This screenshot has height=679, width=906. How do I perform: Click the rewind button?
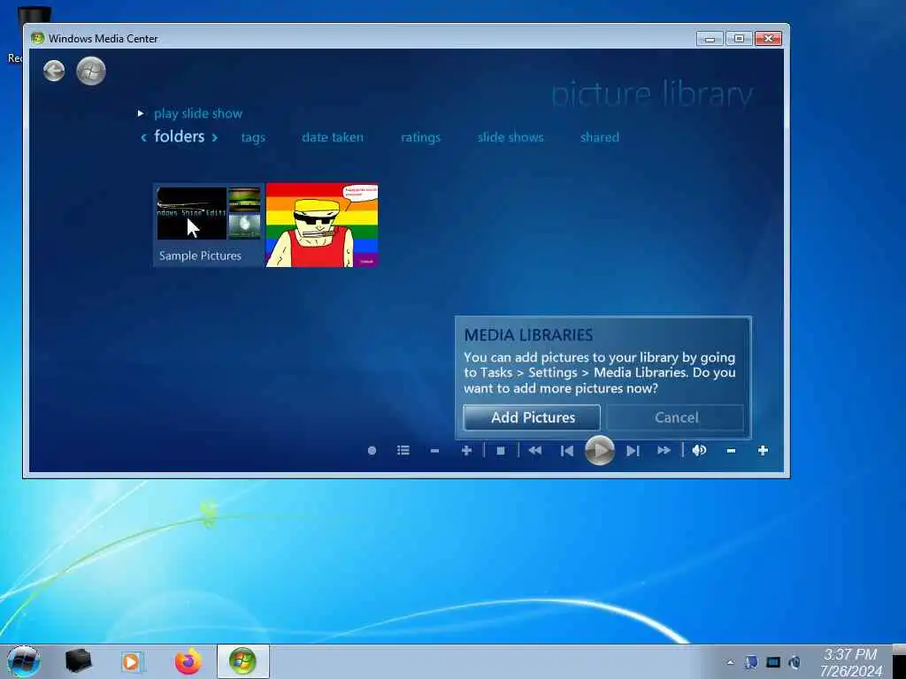click(535, 450)
